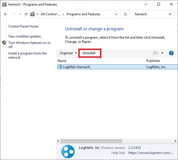Close the Programs and Features window

click(x=171, y=4)
